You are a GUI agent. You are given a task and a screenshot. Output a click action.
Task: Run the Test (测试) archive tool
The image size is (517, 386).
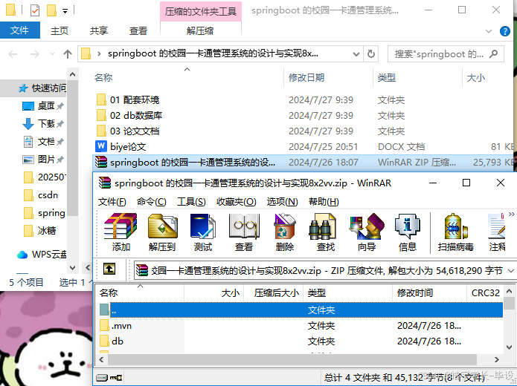[203, 232]
